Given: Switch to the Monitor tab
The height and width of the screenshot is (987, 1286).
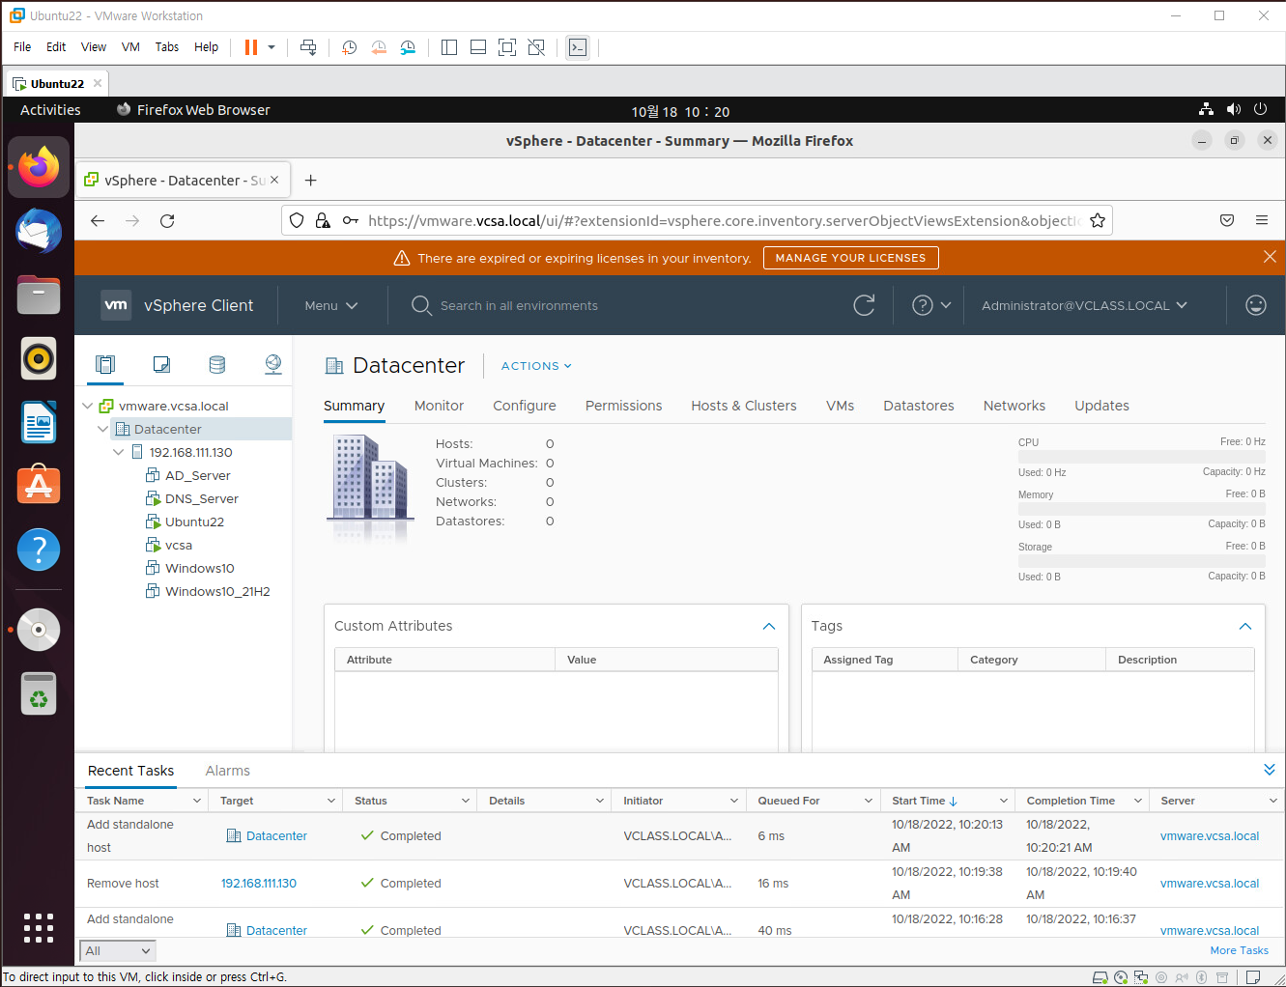Looking at the screenshot, I should click(439, 406).
